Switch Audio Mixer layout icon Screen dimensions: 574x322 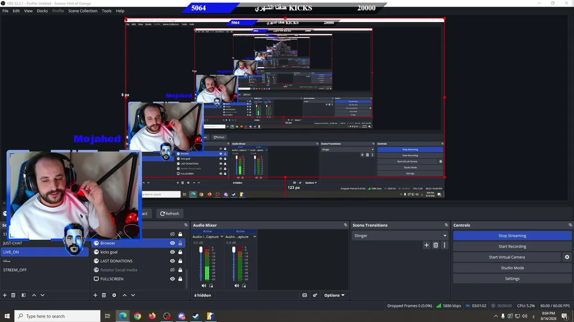pyautogui.click(x=304, y=295)
